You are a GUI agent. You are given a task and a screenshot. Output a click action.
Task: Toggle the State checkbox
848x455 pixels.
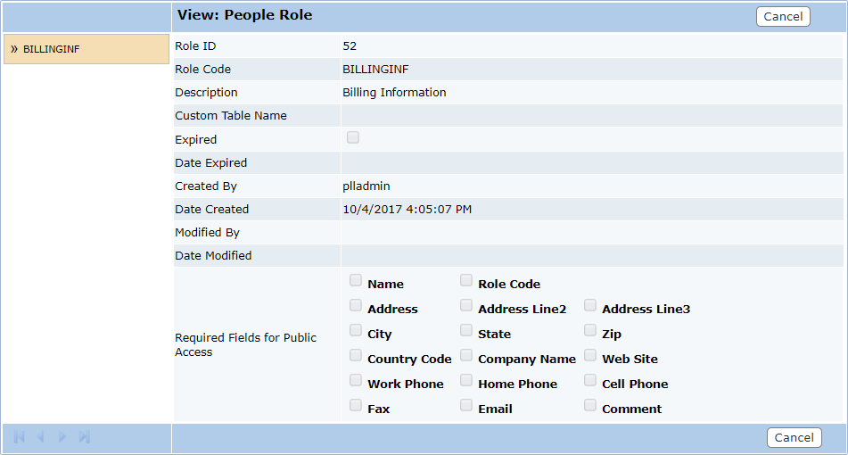466,330
